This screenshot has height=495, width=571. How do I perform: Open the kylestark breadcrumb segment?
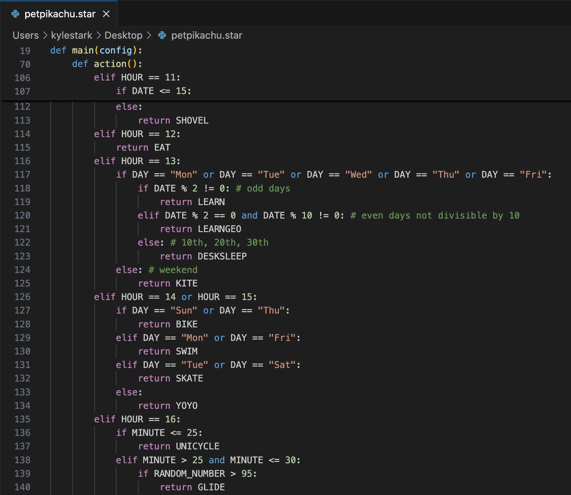point(72,35)
